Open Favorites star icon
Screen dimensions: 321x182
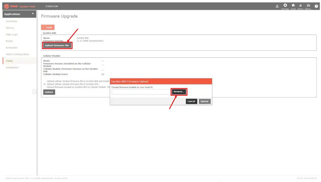(x=285, y=6)
